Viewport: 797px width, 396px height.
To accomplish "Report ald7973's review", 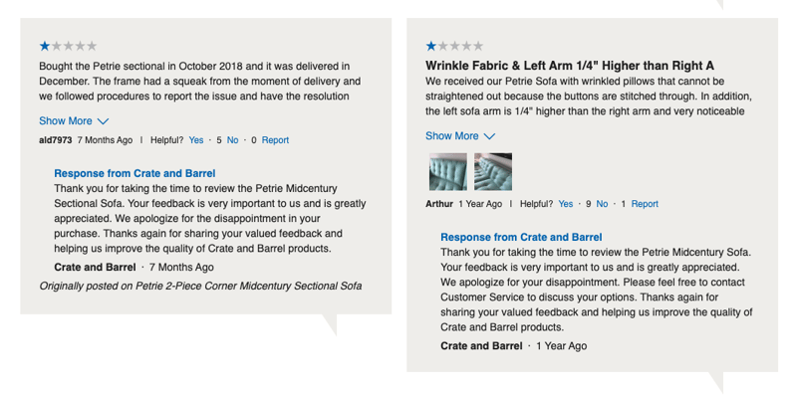I will [x=275, y=140].
